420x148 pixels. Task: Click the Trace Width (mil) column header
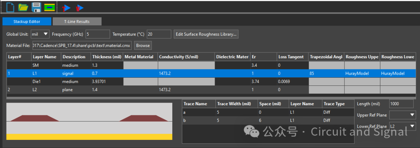[x=236, y=104]
